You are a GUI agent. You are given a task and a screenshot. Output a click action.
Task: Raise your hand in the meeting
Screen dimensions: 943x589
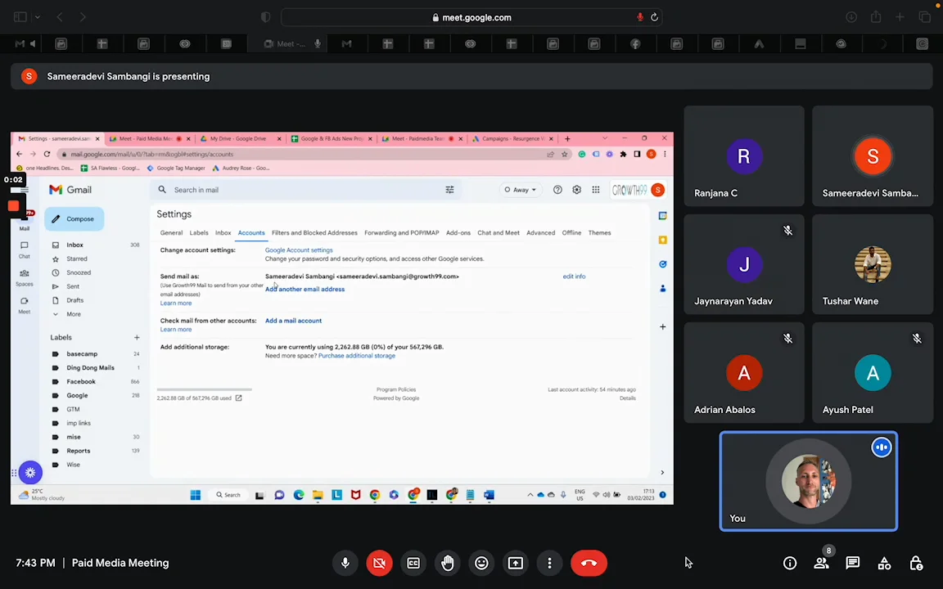448,563
